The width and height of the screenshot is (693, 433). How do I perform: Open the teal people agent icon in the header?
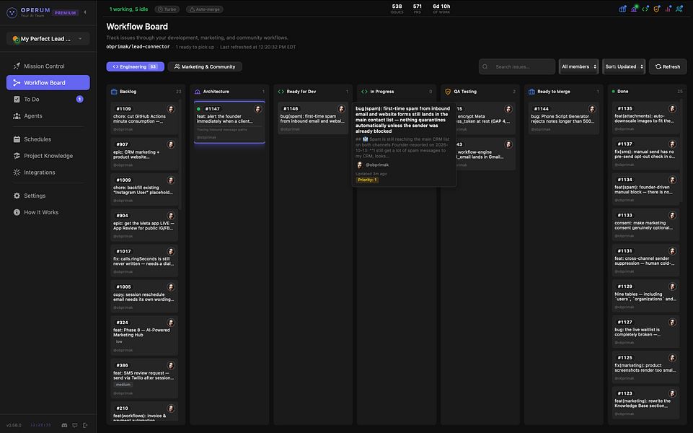coord(679,9)
